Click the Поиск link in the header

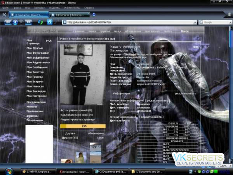[185, 31]
